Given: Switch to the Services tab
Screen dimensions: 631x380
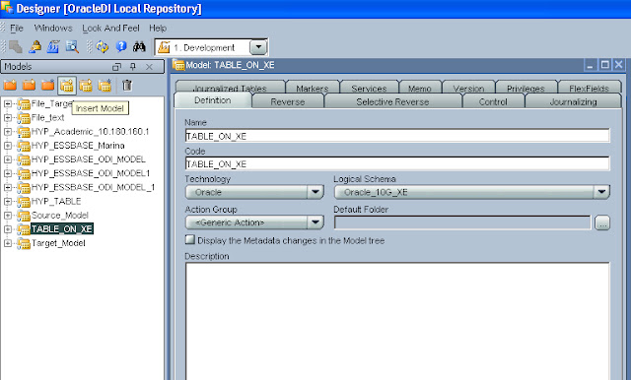Looking at the screenshot, I should [369, 88].
